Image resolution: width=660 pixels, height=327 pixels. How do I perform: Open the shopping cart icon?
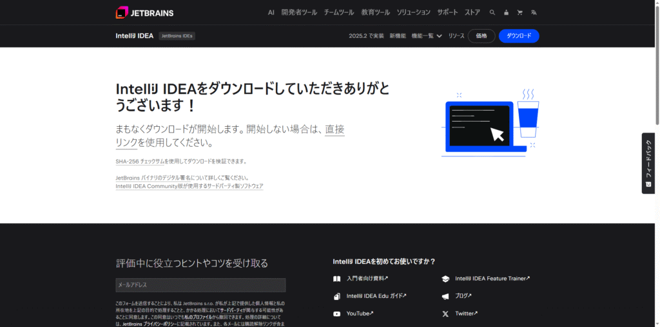point(520,13)
